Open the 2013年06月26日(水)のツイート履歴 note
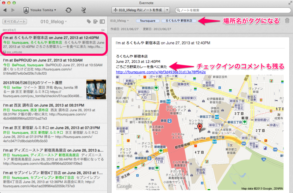The image size is (293, 193). [x=53, y=89]
